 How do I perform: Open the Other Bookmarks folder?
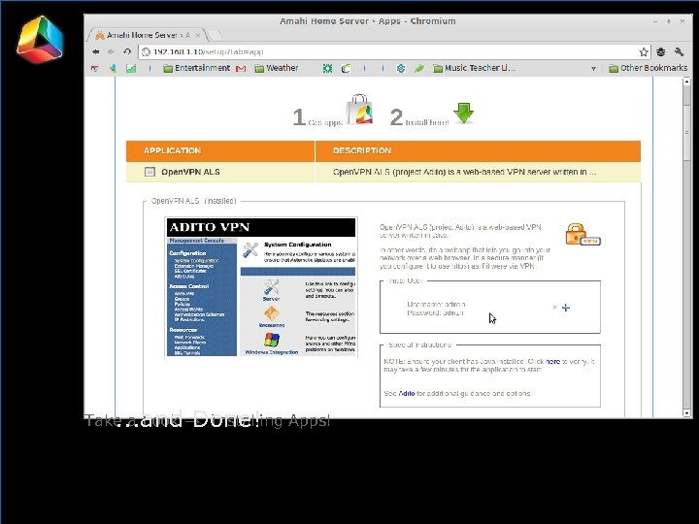click(x=649, y=68)
